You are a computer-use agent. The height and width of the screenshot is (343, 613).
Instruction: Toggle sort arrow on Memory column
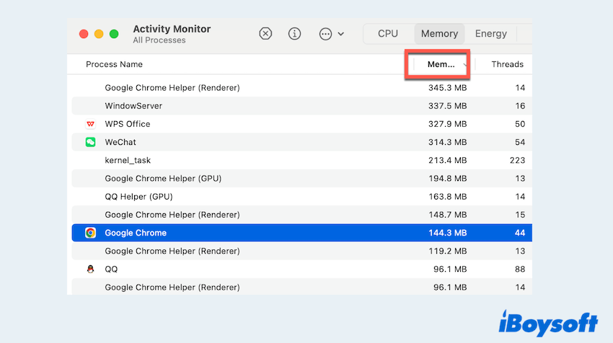[x=465, y=65]
